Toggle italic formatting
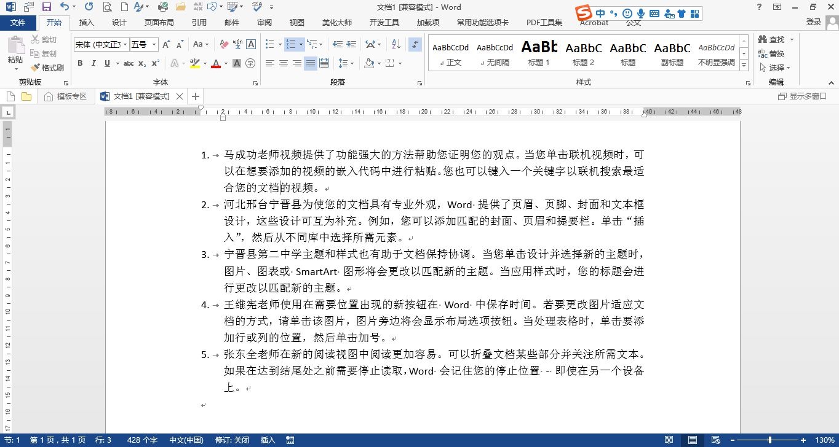839x447 pixels. tap(93, 63)
